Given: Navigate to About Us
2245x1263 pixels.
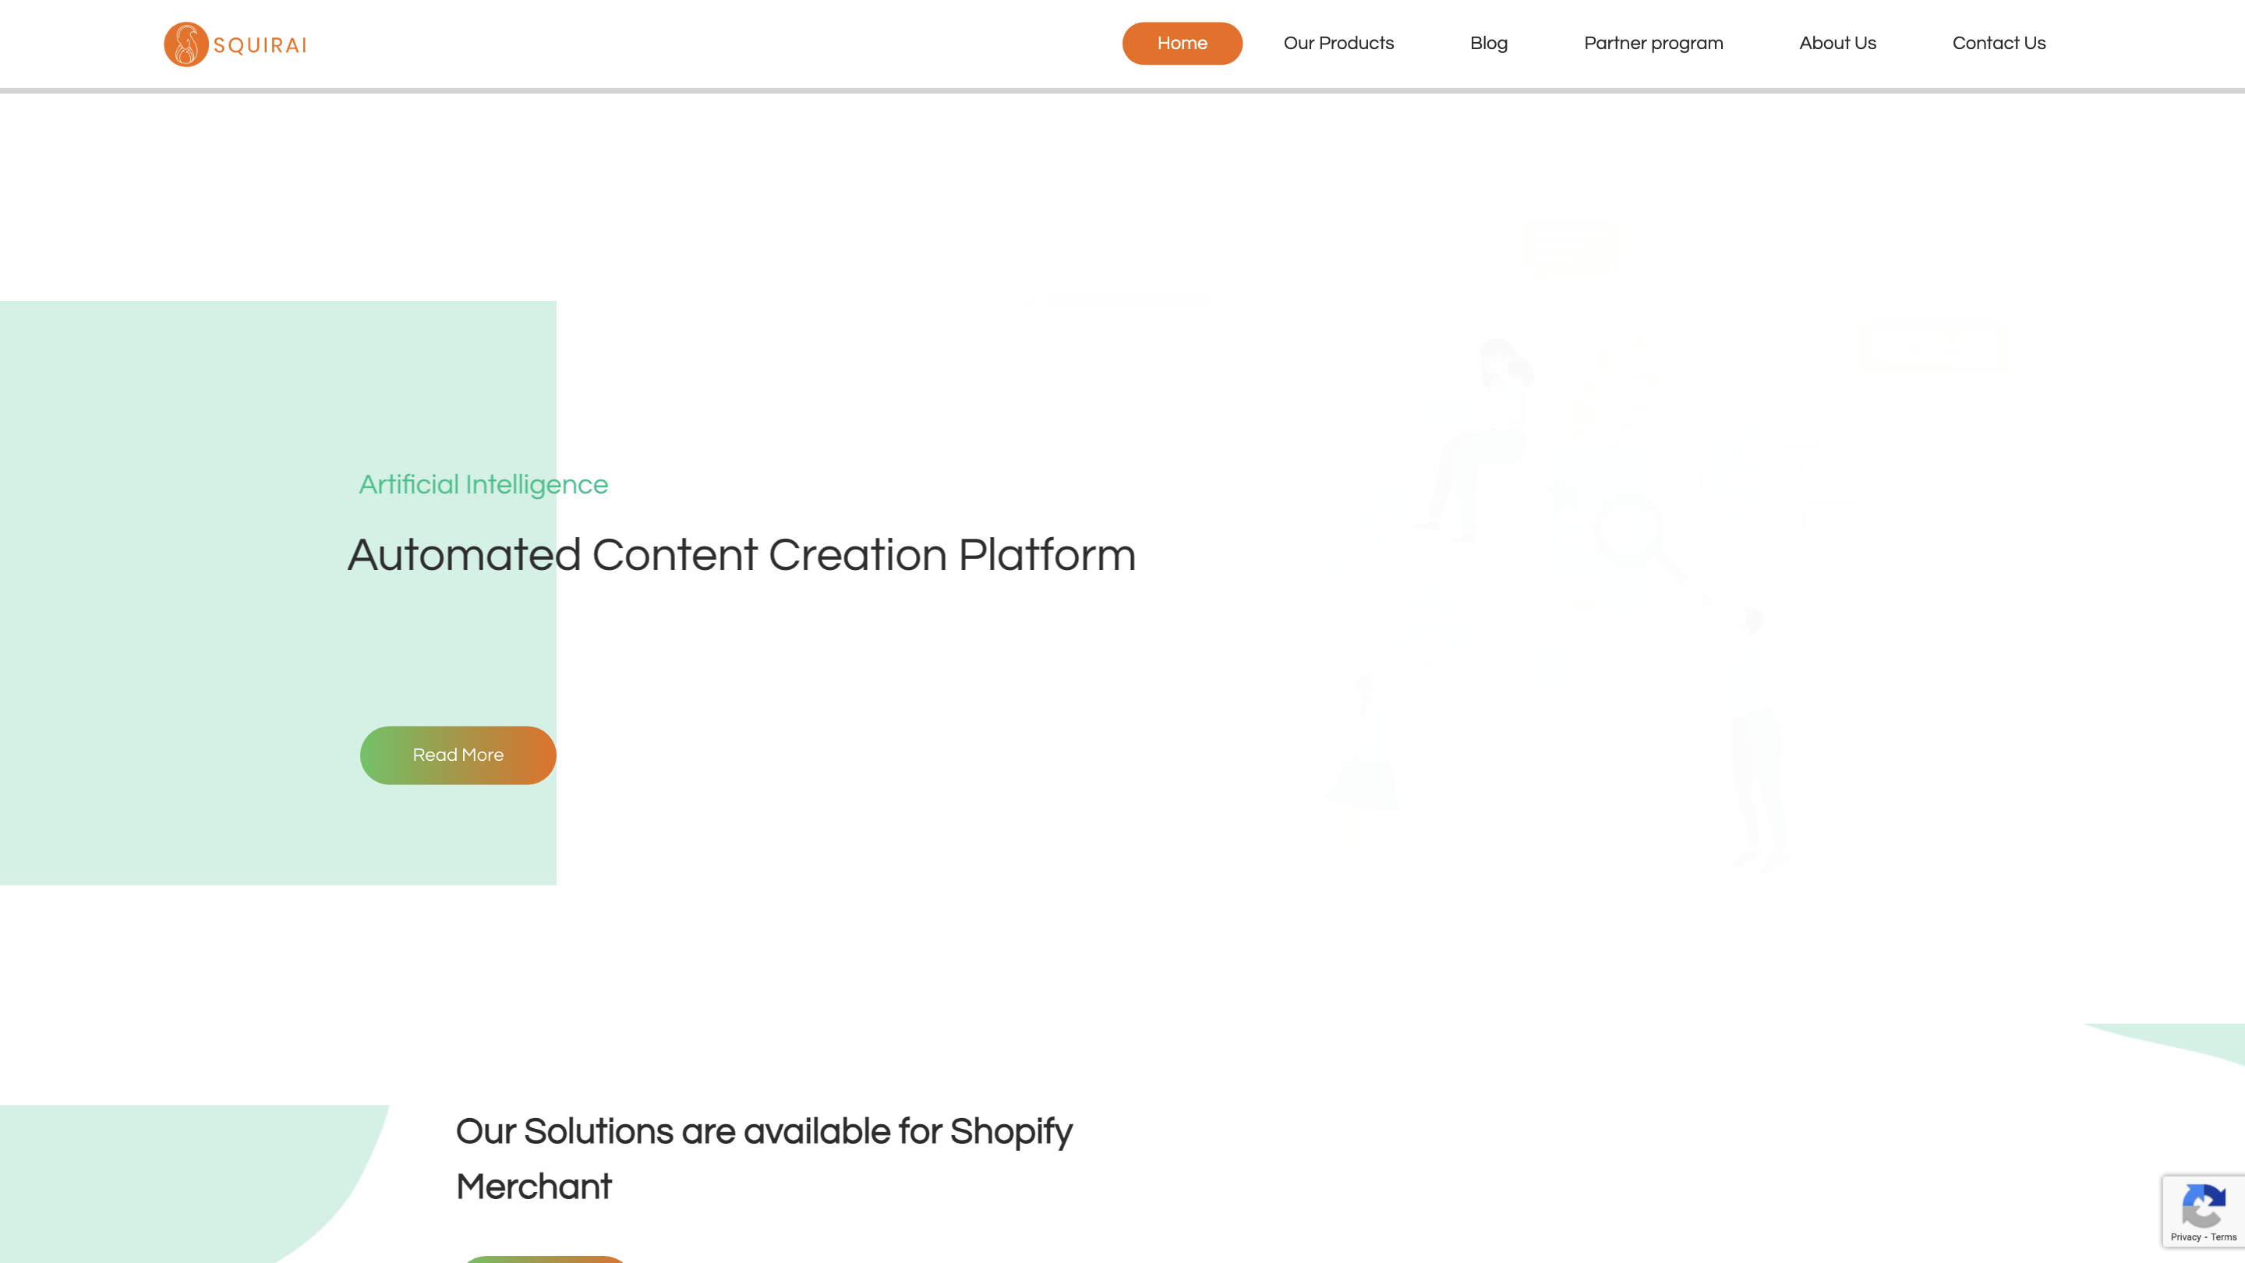Looking at the screenshot, I should tap(1837, 44).
